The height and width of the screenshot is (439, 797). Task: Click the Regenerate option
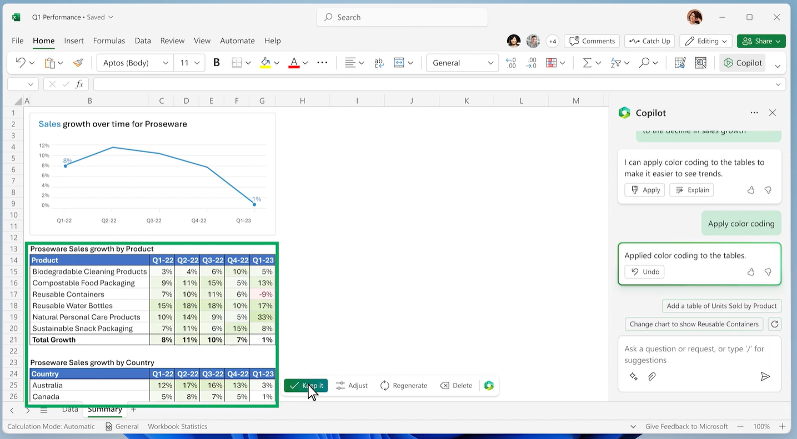click(404, 385)
